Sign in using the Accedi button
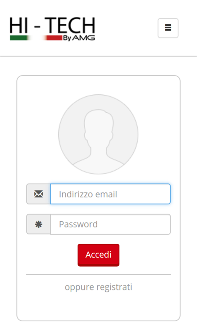The height and width of the screenshot is (328, 197). click(98, 255)
